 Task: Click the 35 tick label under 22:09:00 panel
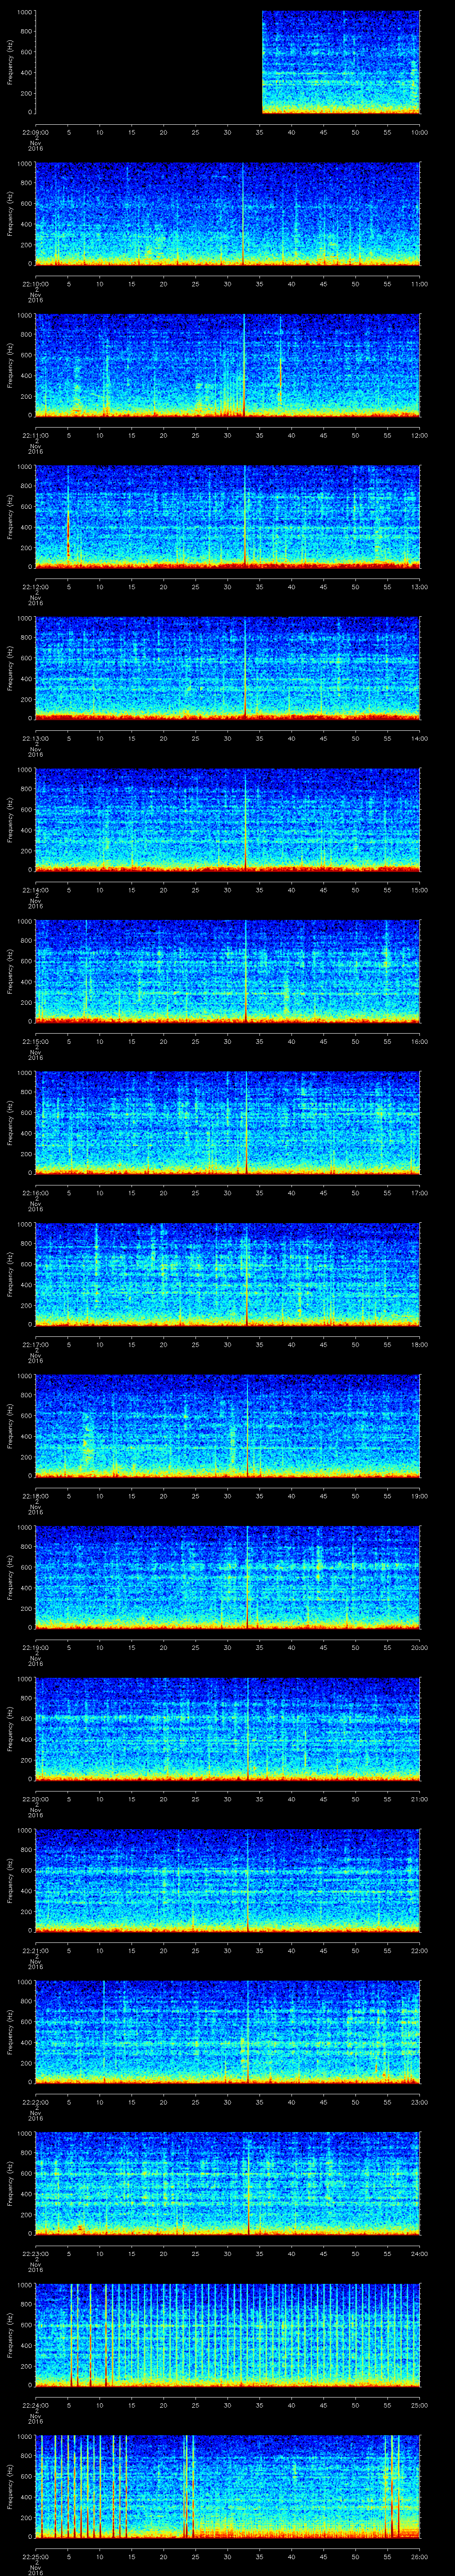pyautogui.click(x=259, y=132)
